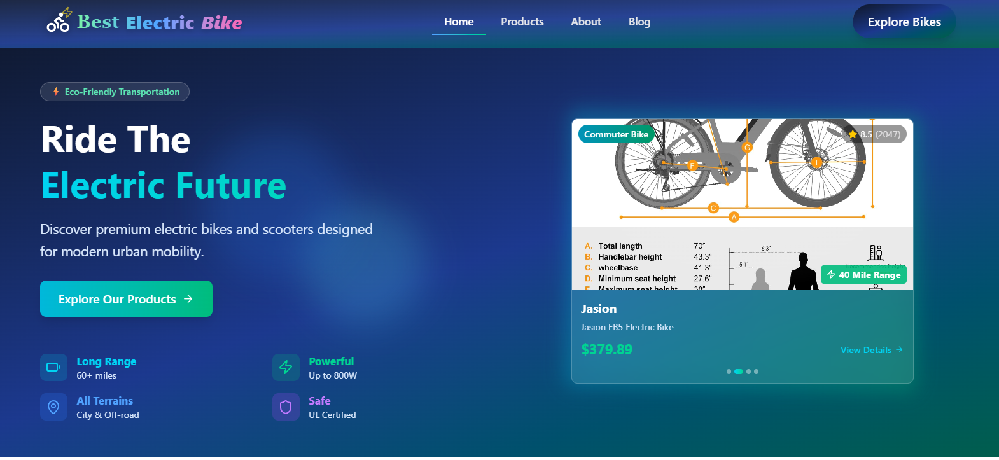Click the arrow icon in the Explore Our Products button

coord(188,299)
